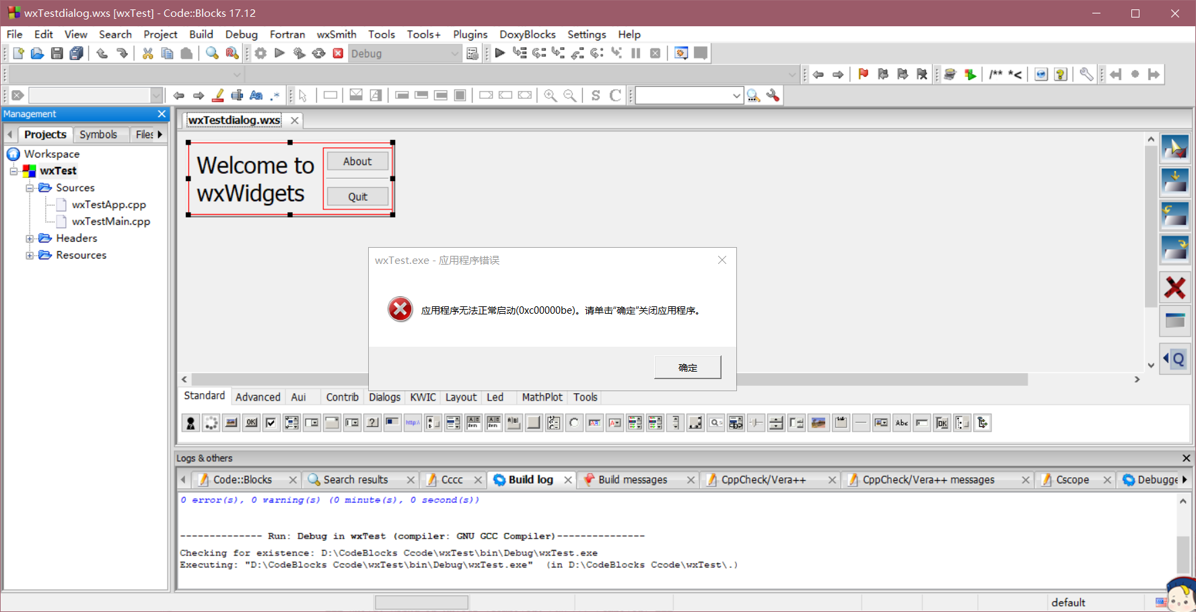Open the Fortran menu
1196x612 pixels.
coord(287,34)
